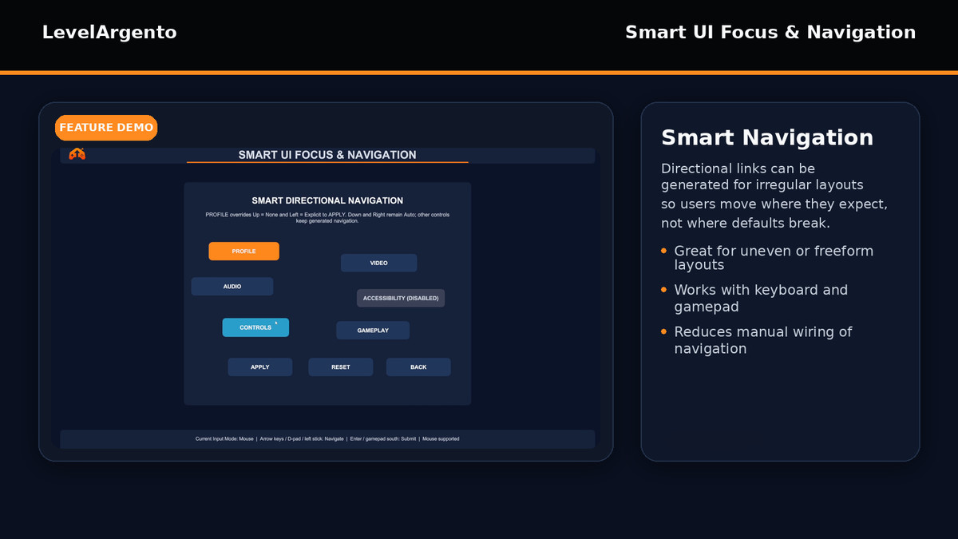The image size is (958, 539).
Task: Click the SMART UI FOCUS & NAVIGATION title
Action: click(327, 155)
